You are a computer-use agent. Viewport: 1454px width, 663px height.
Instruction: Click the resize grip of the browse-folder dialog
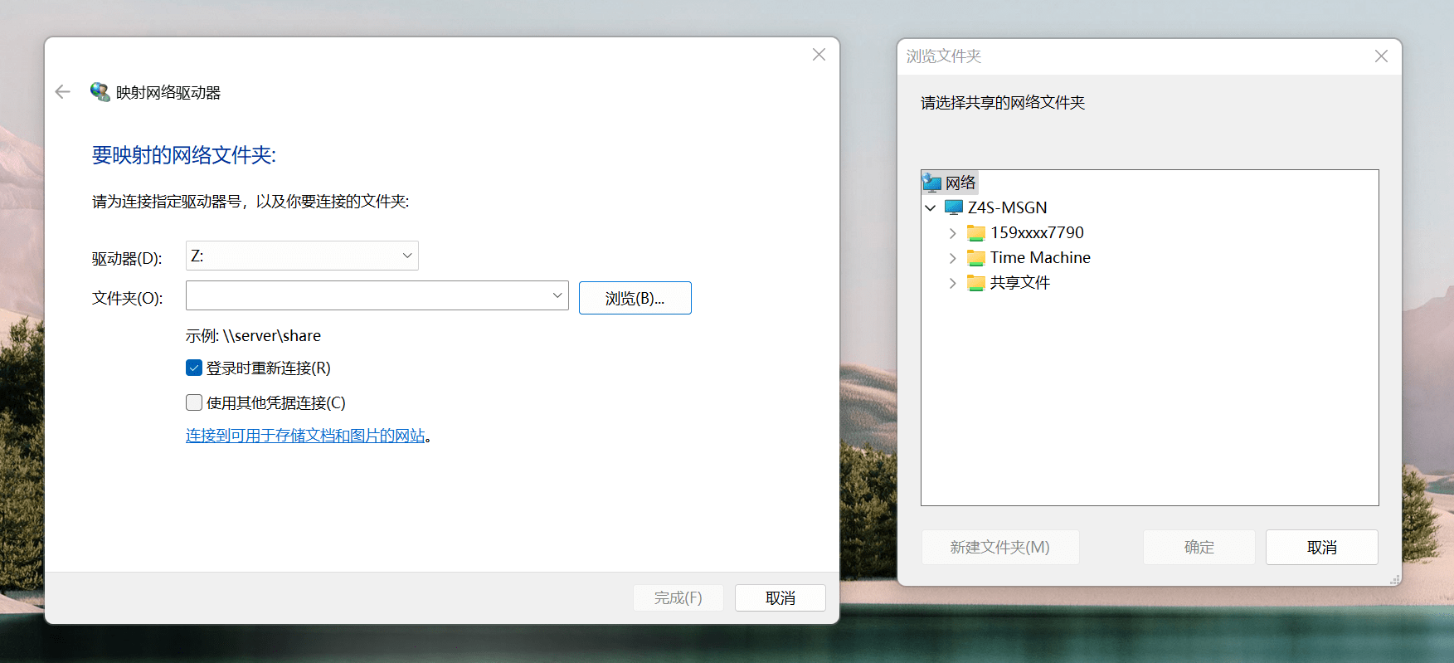(x=1395, y=579)
